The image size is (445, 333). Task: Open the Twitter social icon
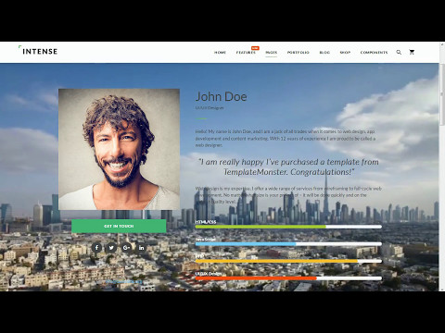111,248
